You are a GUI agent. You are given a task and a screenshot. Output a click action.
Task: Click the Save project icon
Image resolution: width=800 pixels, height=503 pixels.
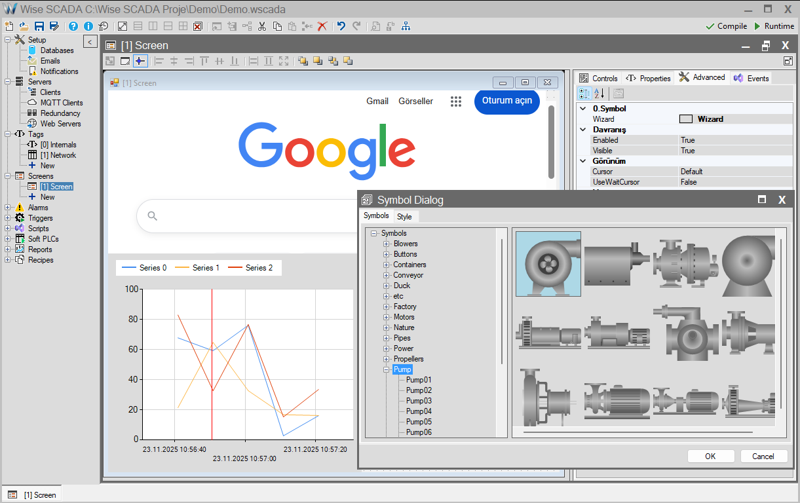point(39,26)
